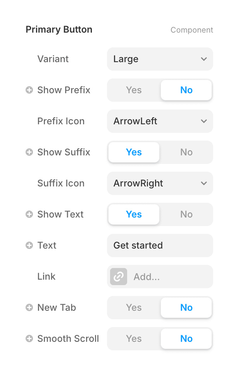238x369 pixels.
Task: Click the plus icon beside Smooth Scroll
Action: click(x=29, y=338)
